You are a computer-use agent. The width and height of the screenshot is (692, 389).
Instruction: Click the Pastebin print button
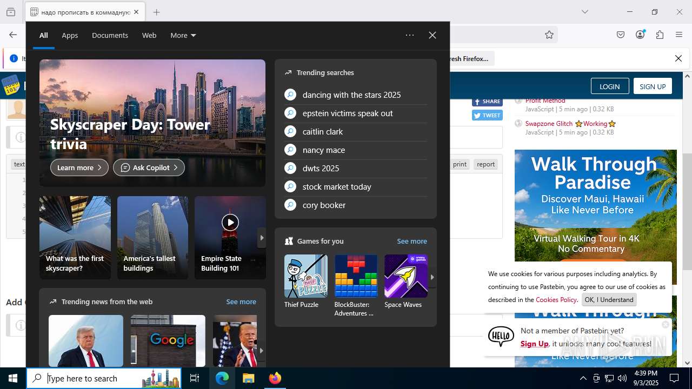click(460, 164)
